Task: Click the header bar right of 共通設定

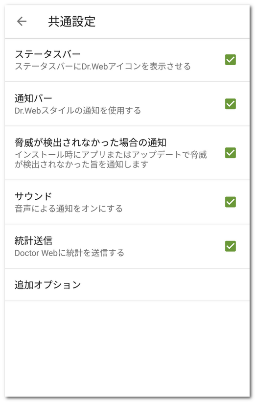Action: click(172, 21)
